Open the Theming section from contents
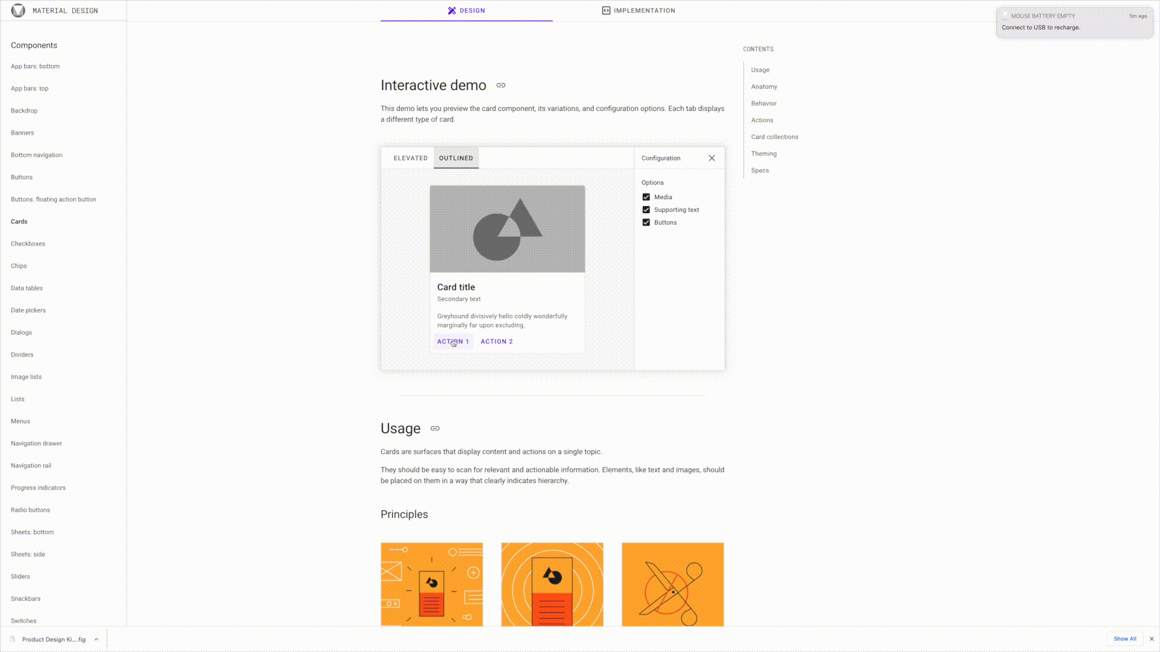Screen dimensions: 1160x652 (764, 153)
